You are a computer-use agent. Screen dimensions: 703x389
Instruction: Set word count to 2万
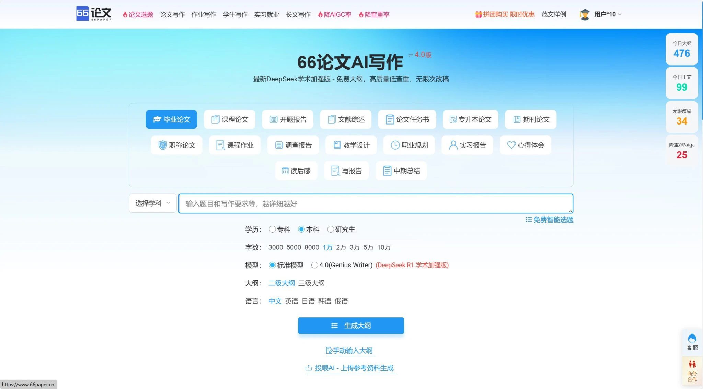pos(341,247)
